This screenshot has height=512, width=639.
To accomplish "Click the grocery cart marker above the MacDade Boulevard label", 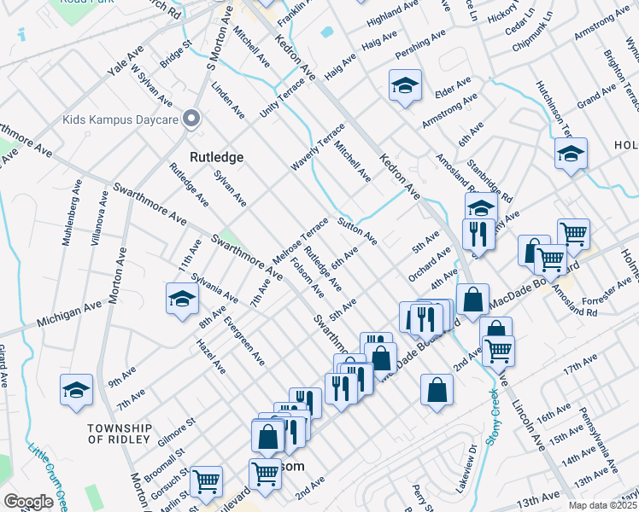I will point(550,262).
